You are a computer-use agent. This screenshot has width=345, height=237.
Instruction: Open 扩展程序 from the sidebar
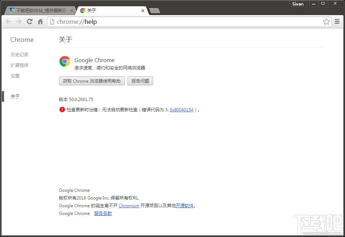(20, 65)
